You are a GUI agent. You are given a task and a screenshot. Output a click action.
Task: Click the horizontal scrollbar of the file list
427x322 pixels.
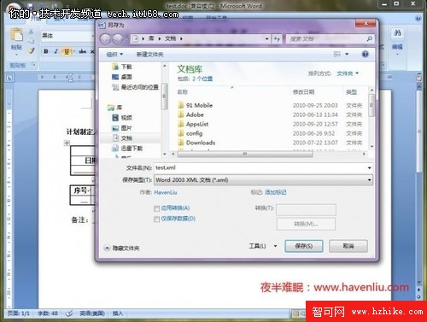click(x=245, y=154)
